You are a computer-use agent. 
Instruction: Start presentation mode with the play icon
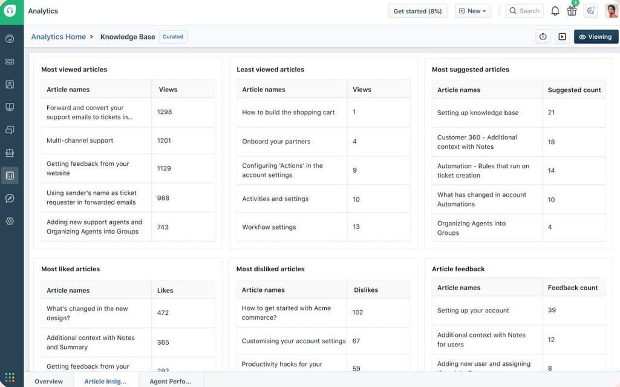(x=561, y=36)
